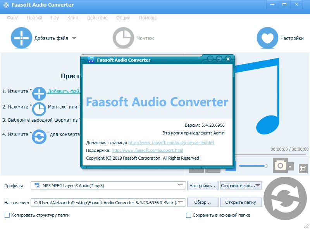Click the app logo in main title bar
Viewport: 310px width, 229px height.
point(6,5)
